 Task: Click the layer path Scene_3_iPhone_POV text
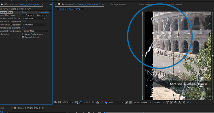click(x=20, y=9)
